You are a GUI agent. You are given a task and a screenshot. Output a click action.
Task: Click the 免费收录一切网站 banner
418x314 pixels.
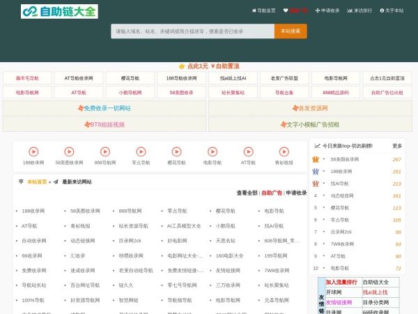[x=104, y=108]
